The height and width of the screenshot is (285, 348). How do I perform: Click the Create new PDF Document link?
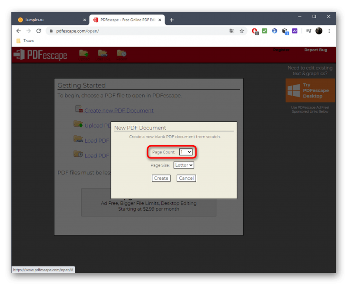[119, 111]
